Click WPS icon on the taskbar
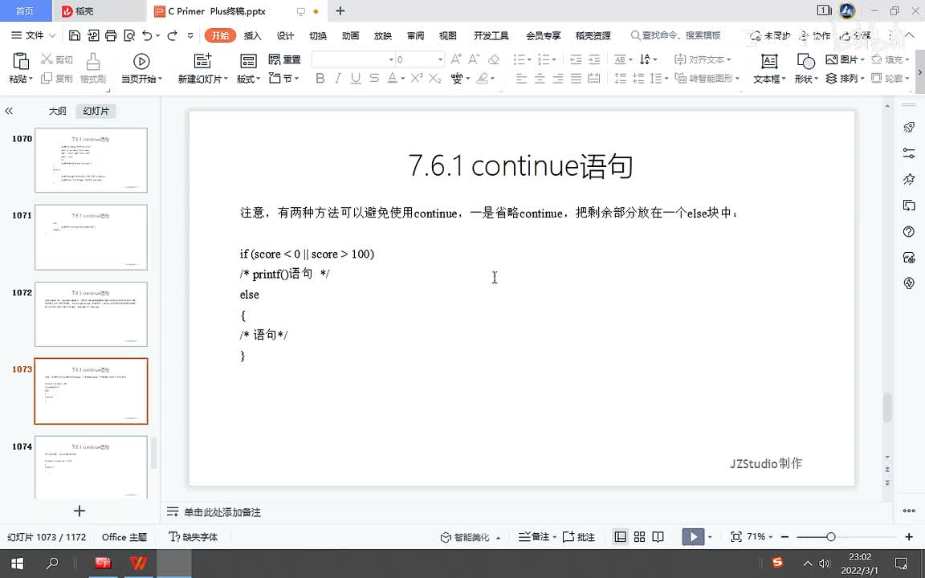The height and width of the screenshot is (578, 925). point(138,564)
